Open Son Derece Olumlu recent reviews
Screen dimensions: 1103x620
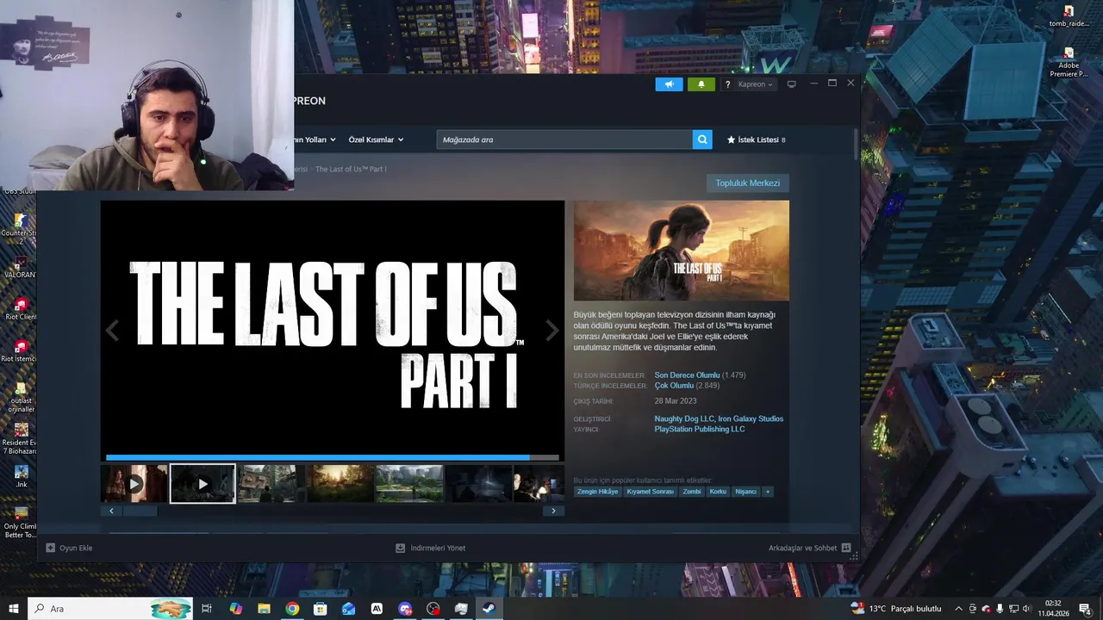point(687,375)
